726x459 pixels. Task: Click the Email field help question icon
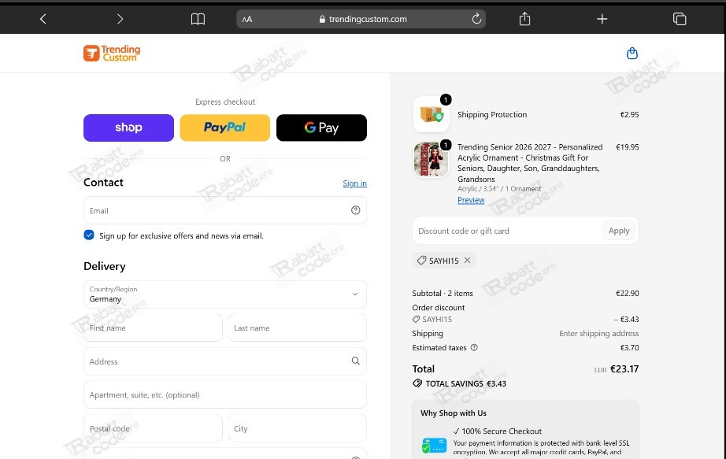[356, 210]
